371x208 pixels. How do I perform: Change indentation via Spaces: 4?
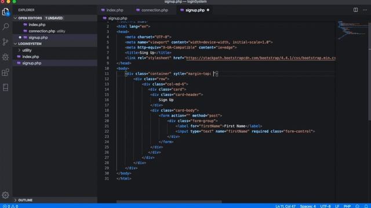click(308, 206)
